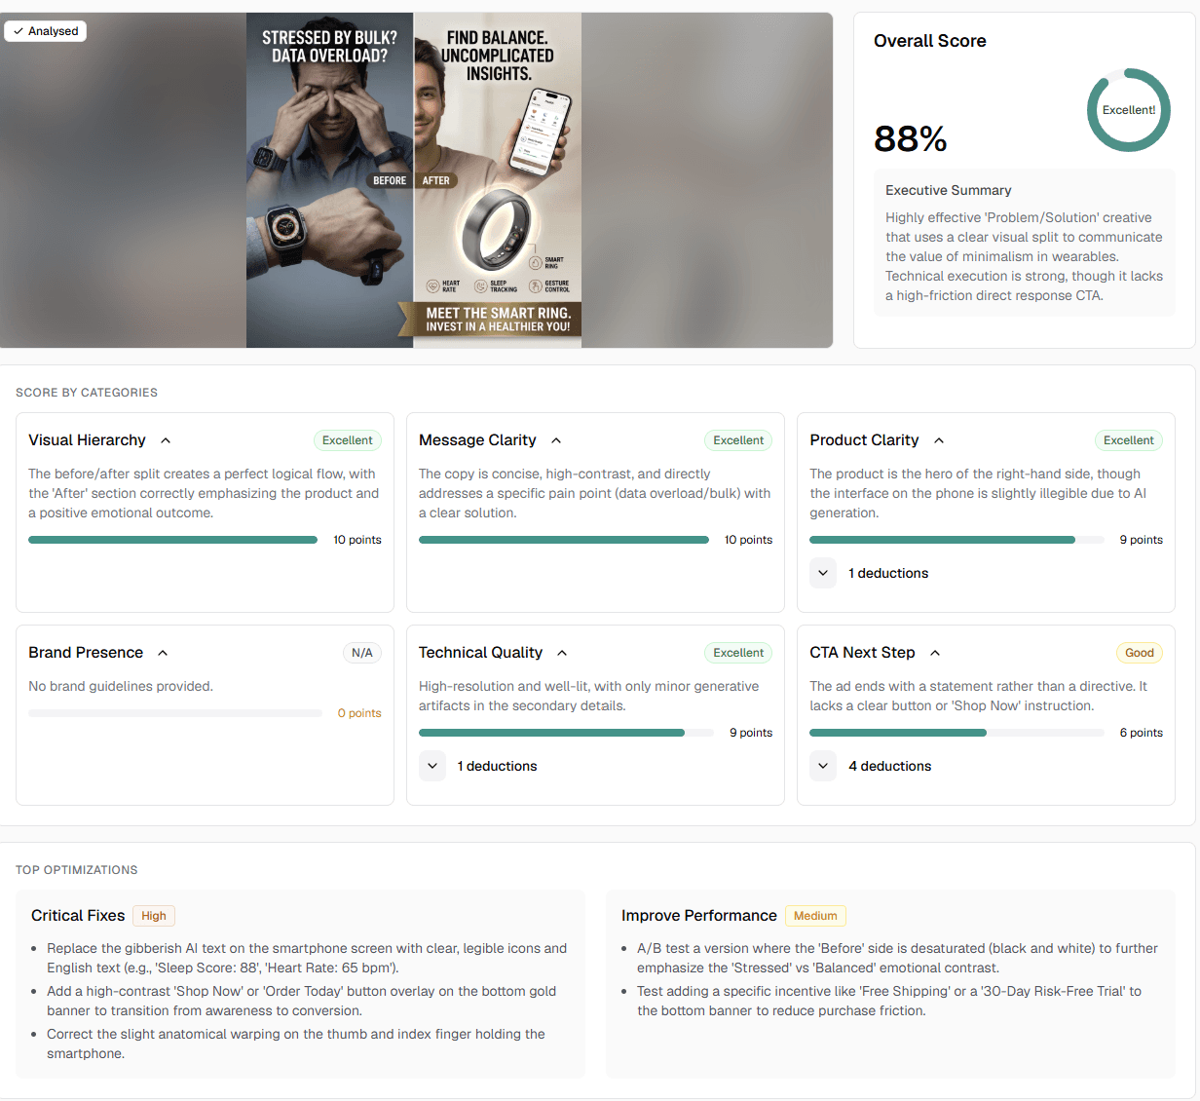
Task: Click Visual Hierarchy 10 points value
Action: pyautogui.click(x=357, y=540)
